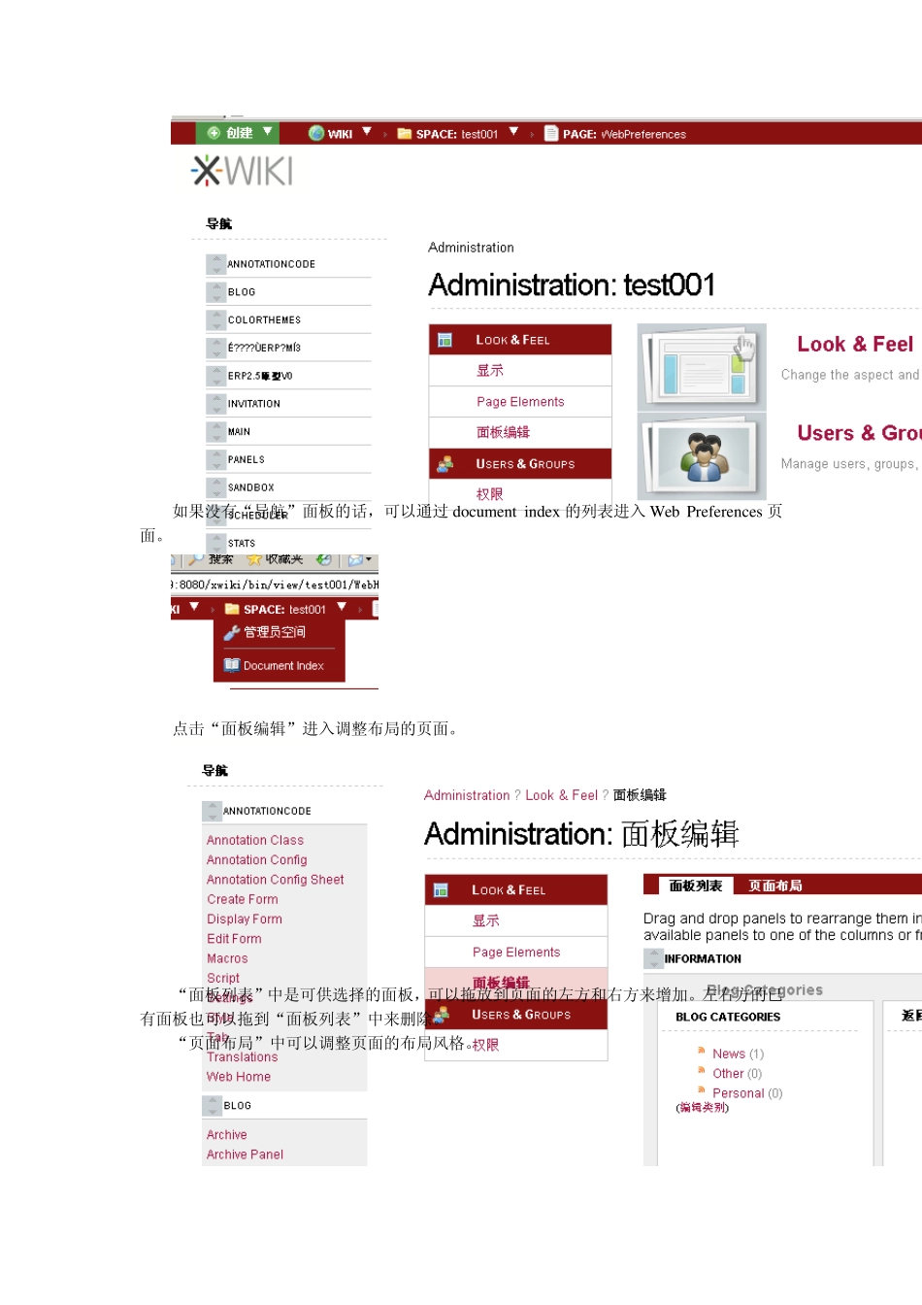Open the News blog category link
922x1305 pixels.
coord(729,1054)
